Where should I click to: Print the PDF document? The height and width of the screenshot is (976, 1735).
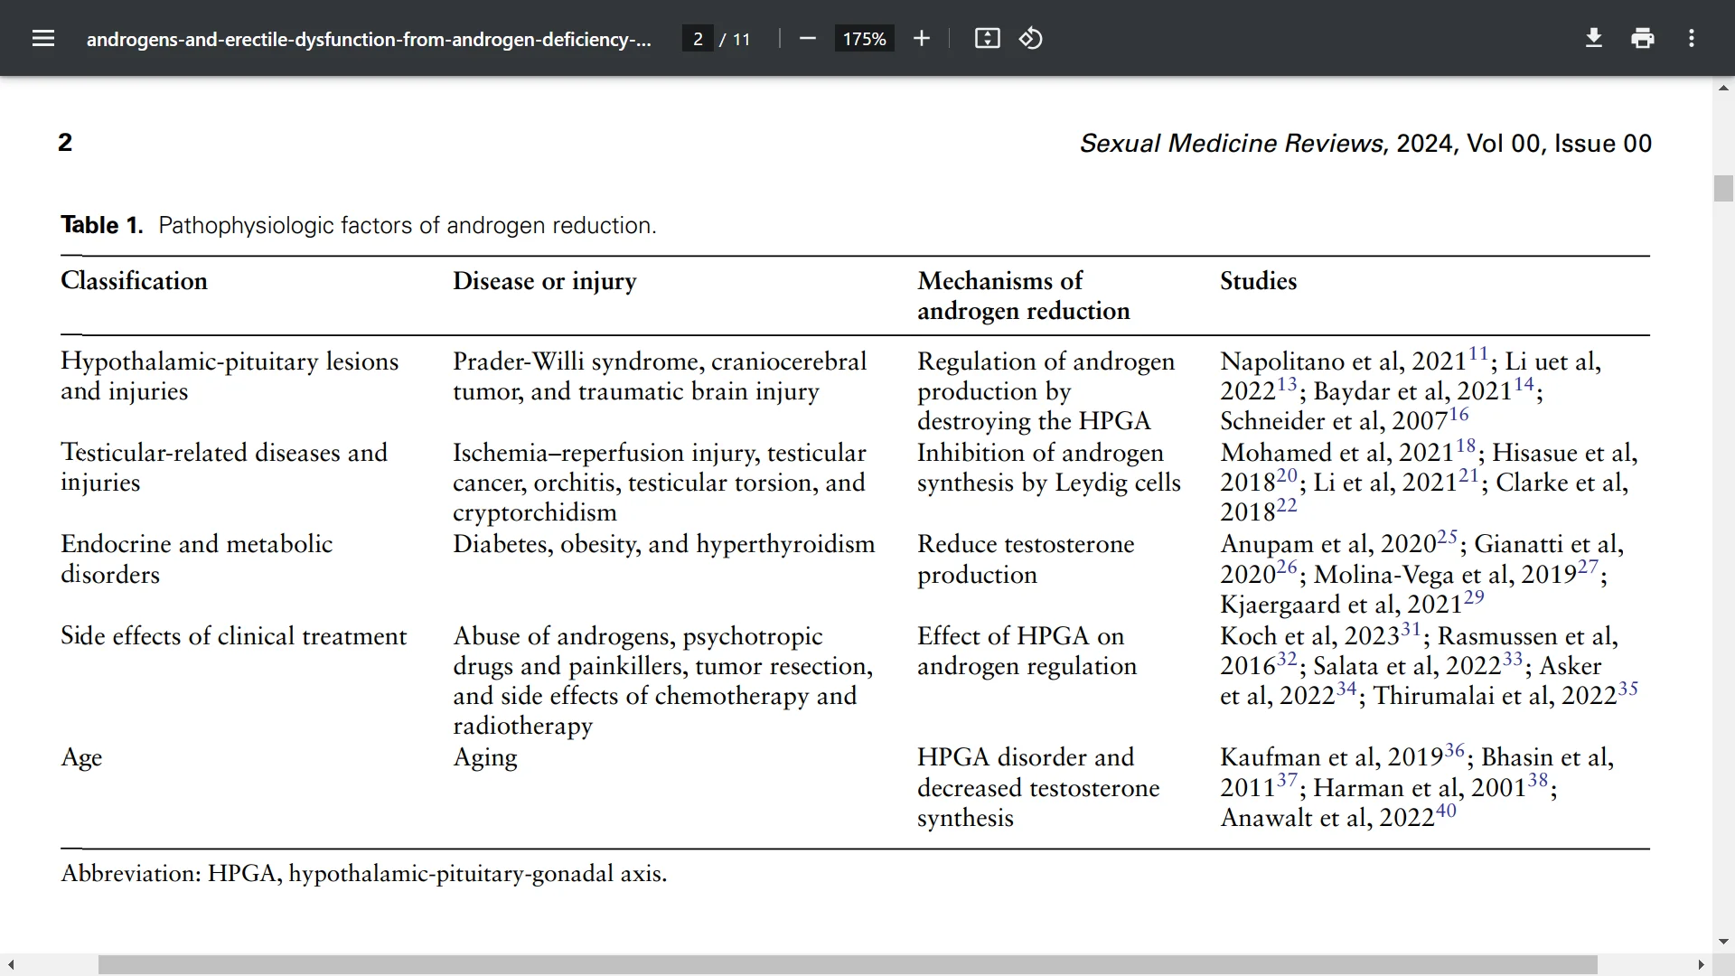click(1643, 38)
